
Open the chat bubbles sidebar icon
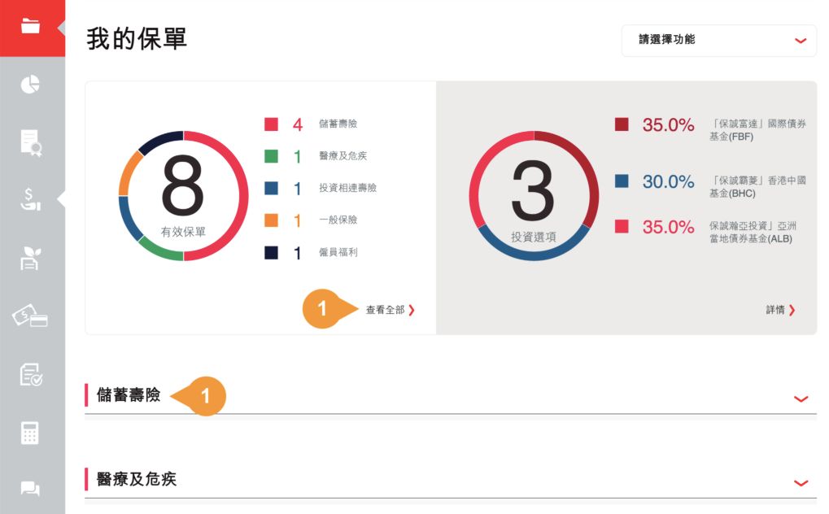[x=31, y=489]
